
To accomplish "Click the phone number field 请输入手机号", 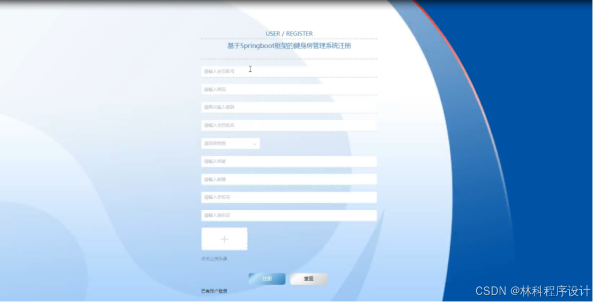I will 289,197.
